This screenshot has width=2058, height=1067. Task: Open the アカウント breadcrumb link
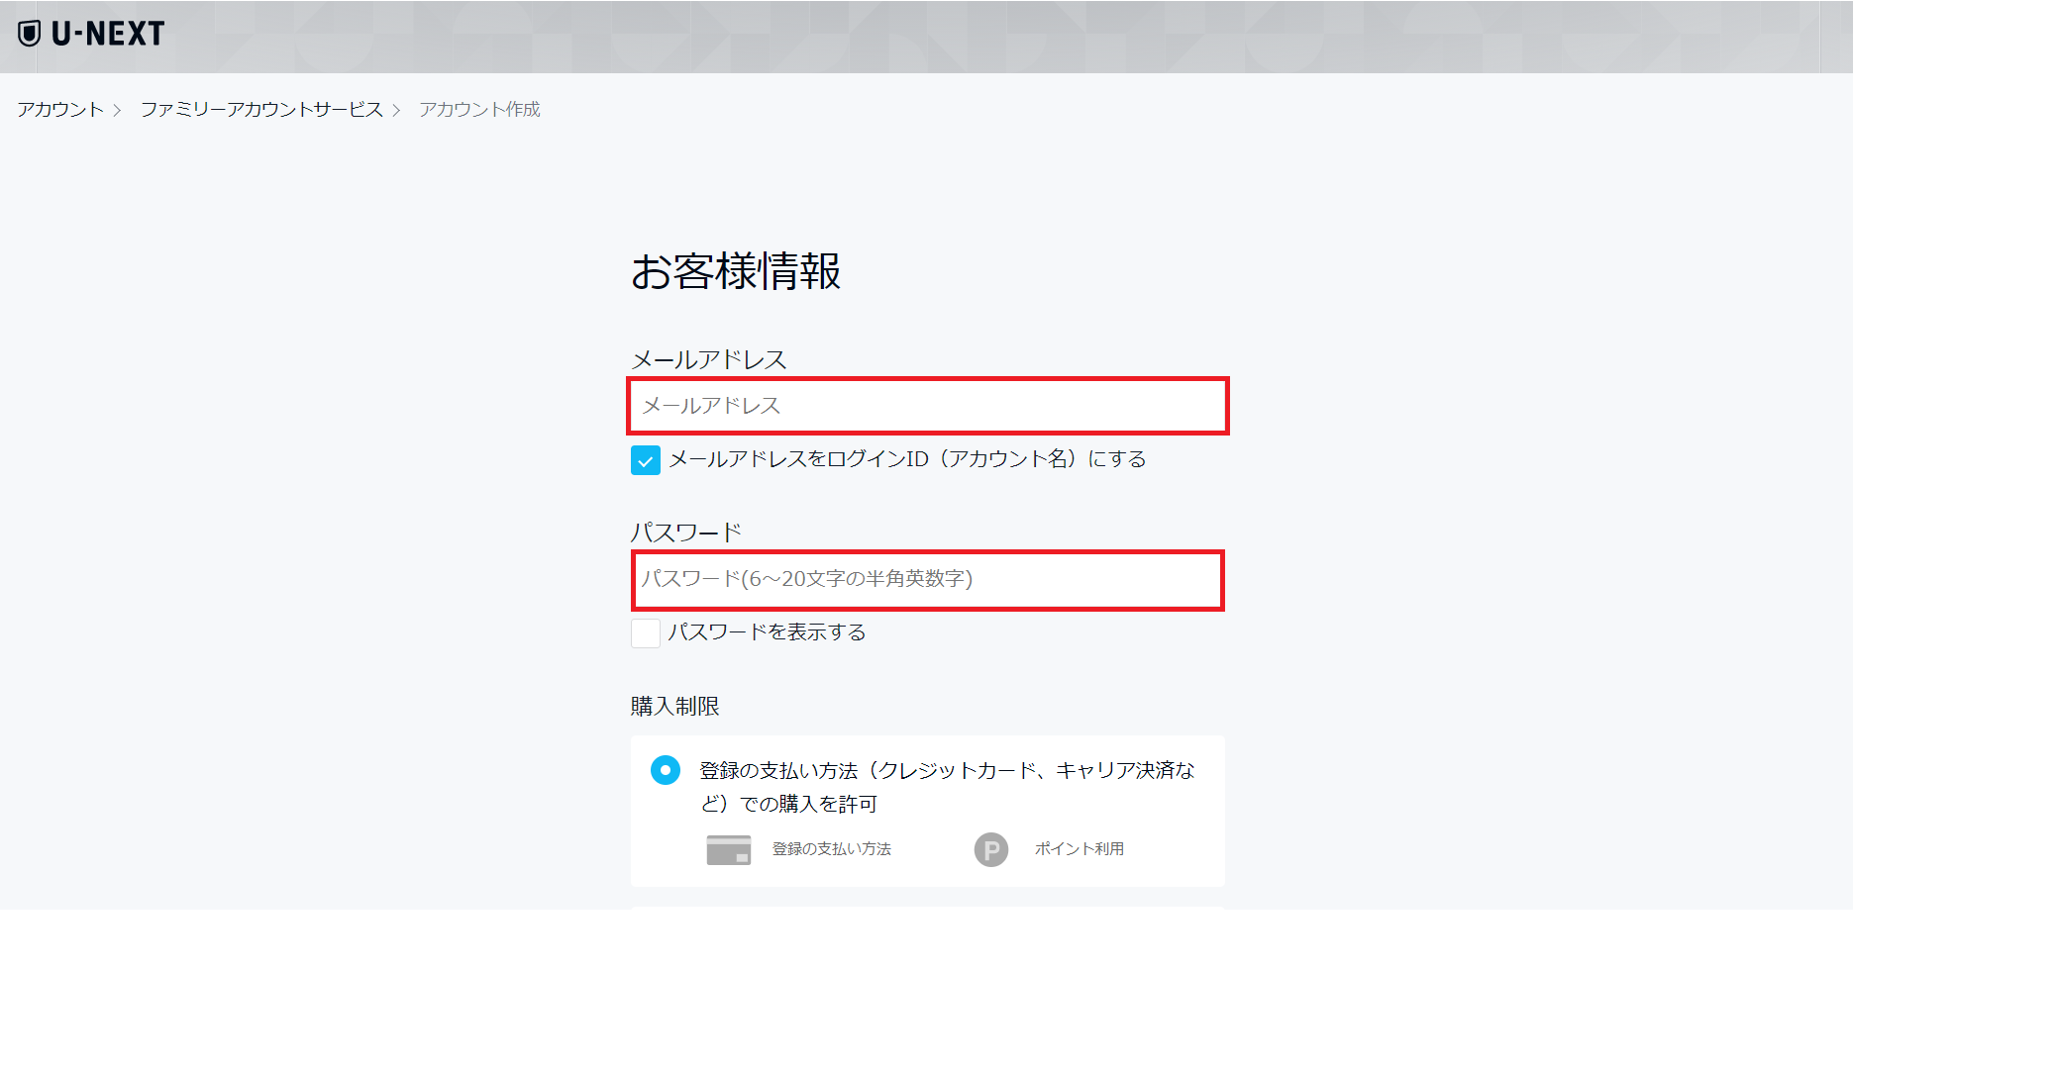click(x=60, y=109)
